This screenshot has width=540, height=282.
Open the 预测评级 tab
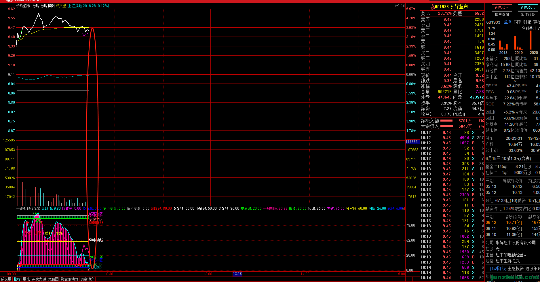[498, 268]
